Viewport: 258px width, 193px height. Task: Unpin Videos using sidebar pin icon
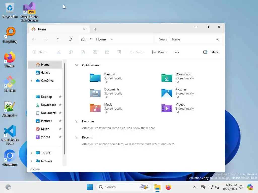click(60, 137)
